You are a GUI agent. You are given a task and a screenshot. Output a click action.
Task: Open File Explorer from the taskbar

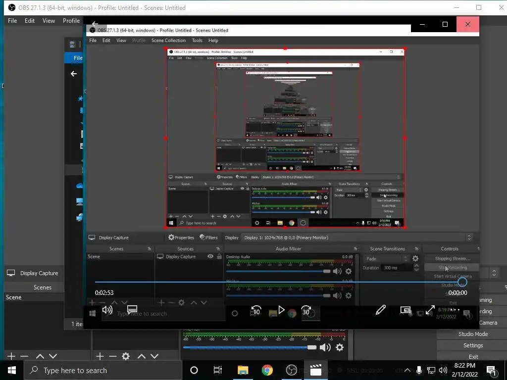[243, 370]
